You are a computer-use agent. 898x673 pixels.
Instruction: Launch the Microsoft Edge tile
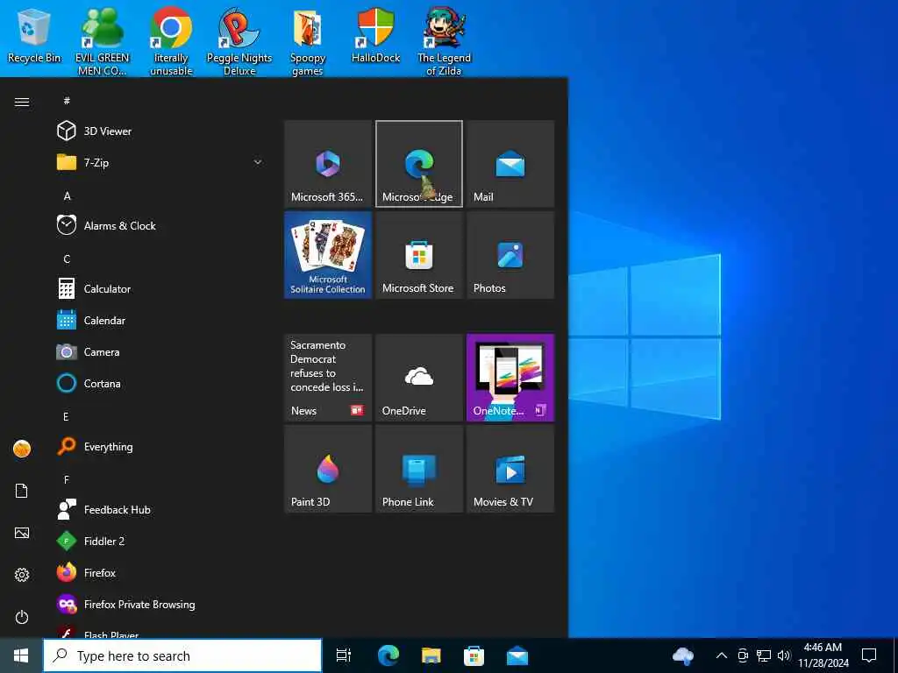tap(418, 164)
